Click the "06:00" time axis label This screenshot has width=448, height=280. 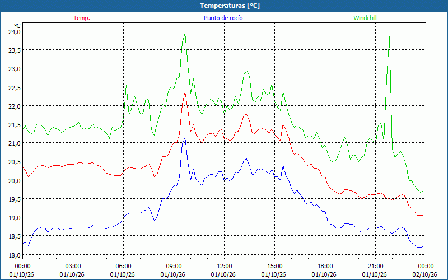pyautogui.click(x=123, y=267)
